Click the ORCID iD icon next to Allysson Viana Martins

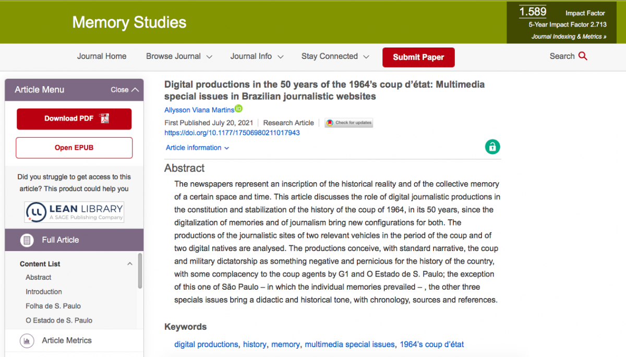click(238, 109)
